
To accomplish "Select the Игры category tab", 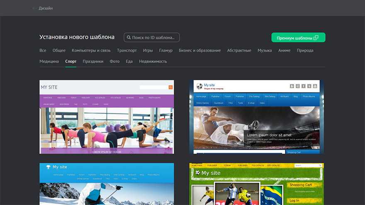I will 148,51.
